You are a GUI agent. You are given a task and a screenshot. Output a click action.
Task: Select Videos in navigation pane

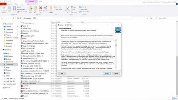tap(8, 73)
